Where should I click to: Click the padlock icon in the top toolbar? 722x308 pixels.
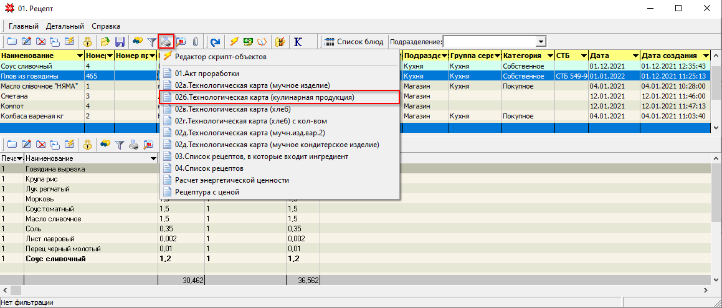[88, 42]
